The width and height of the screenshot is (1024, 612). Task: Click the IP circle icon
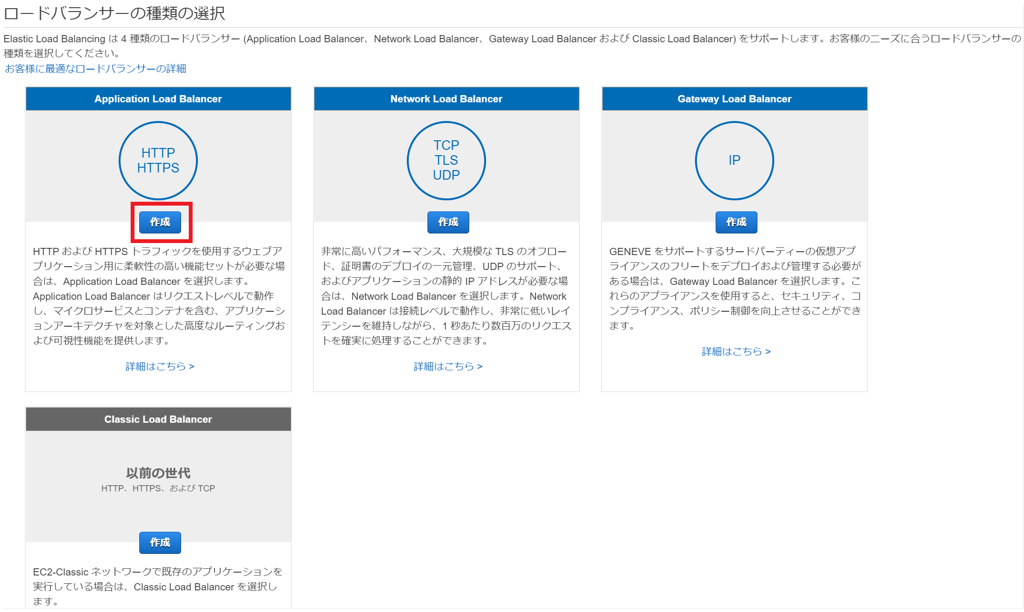click(x=734, y=160)
